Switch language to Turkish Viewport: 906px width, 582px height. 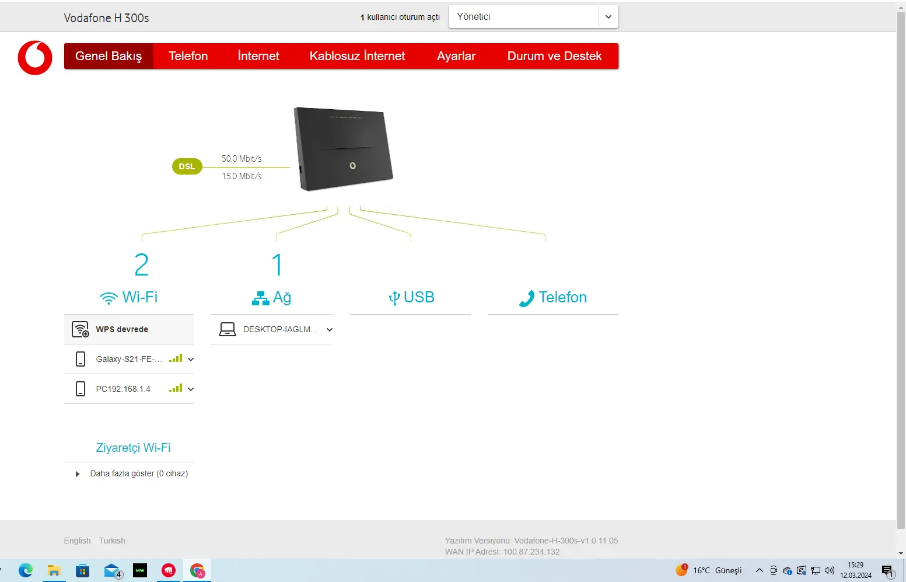(112, 541)
